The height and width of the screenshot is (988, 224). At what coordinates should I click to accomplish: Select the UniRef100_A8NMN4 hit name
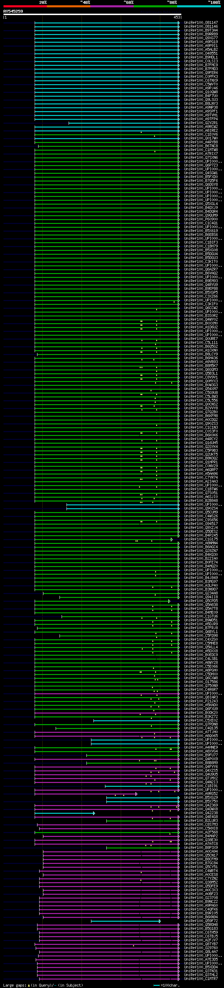[x=201, y=543]
